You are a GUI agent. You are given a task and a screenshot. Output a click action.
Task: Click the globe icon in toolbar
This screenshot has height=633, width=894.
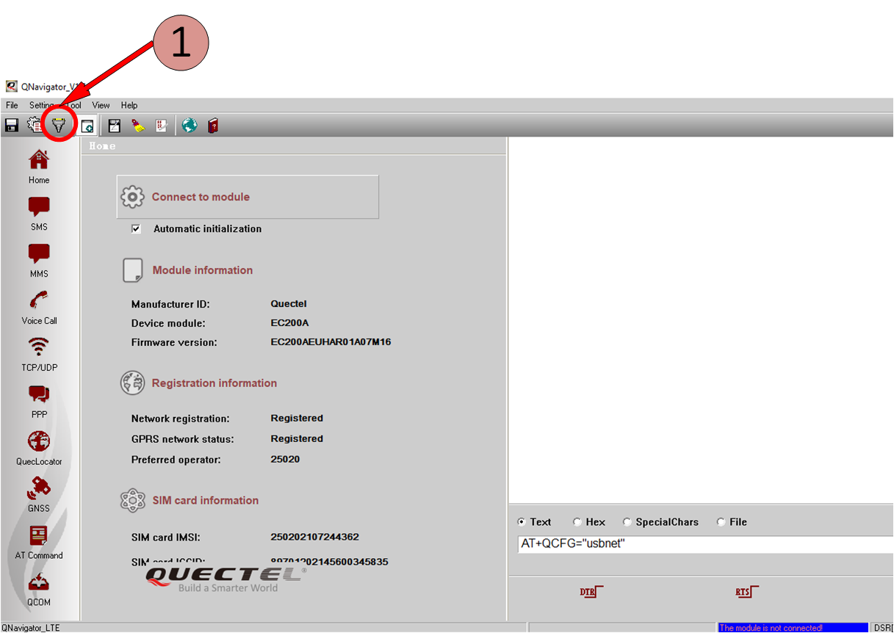click(x=190, y=126)
